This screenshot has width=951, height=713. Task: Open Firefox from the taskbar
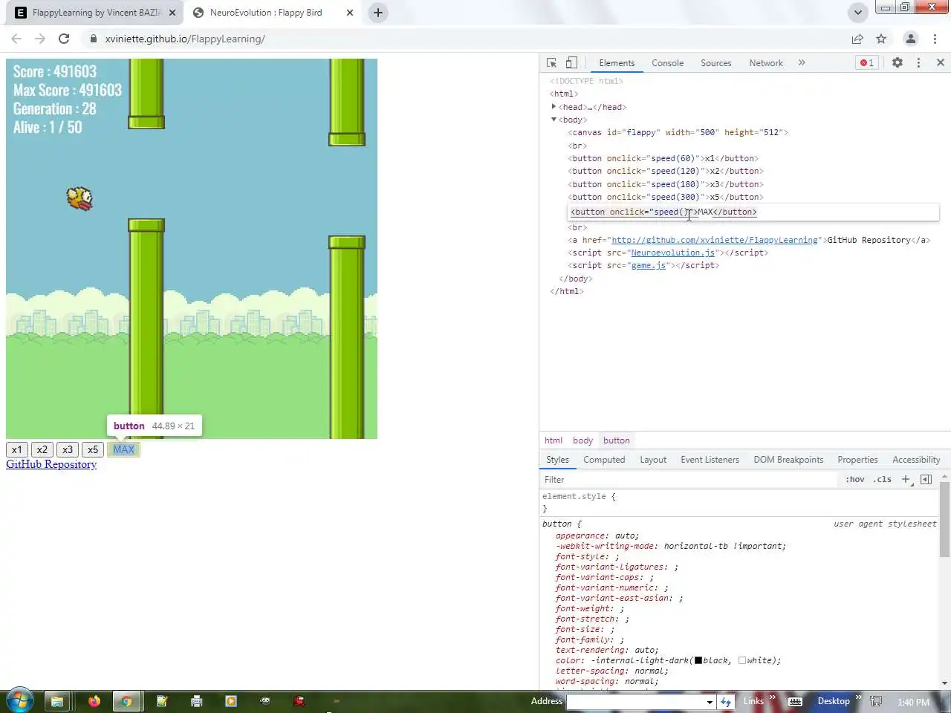94,701
